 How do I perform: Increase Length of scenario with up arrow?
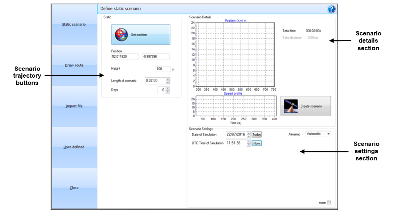(168, 79)
